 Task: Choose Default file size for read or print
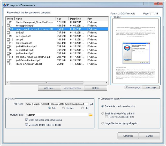coord(103,106)
